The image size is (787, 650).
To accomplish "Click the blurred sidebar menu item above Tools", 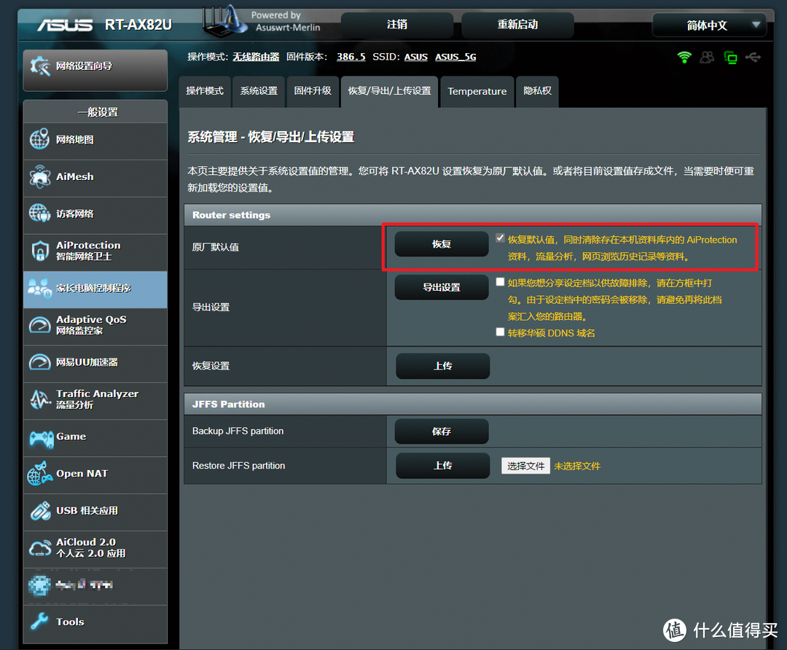I will click(95, 587).
